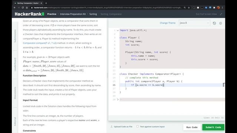Click the reset code history icon
This screenshot has height=133, width=237.
tap(214, 23)
